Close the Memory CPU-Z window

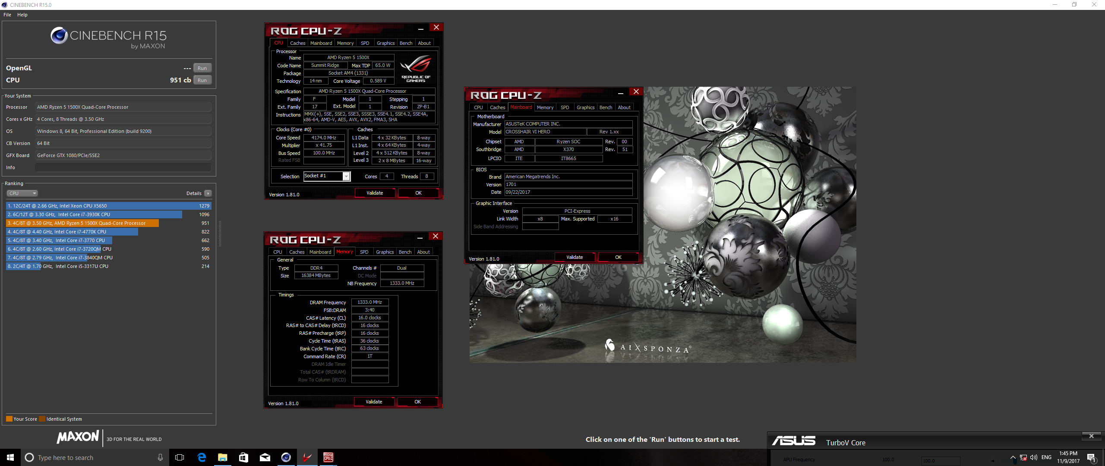coord(436,236)
